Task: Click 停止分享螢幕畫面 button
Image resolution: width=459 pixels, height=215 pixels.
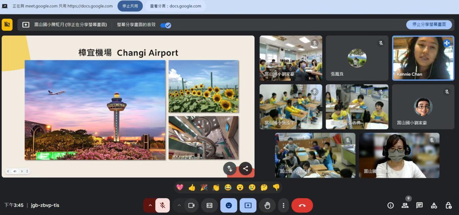Action: click(429, 25)
